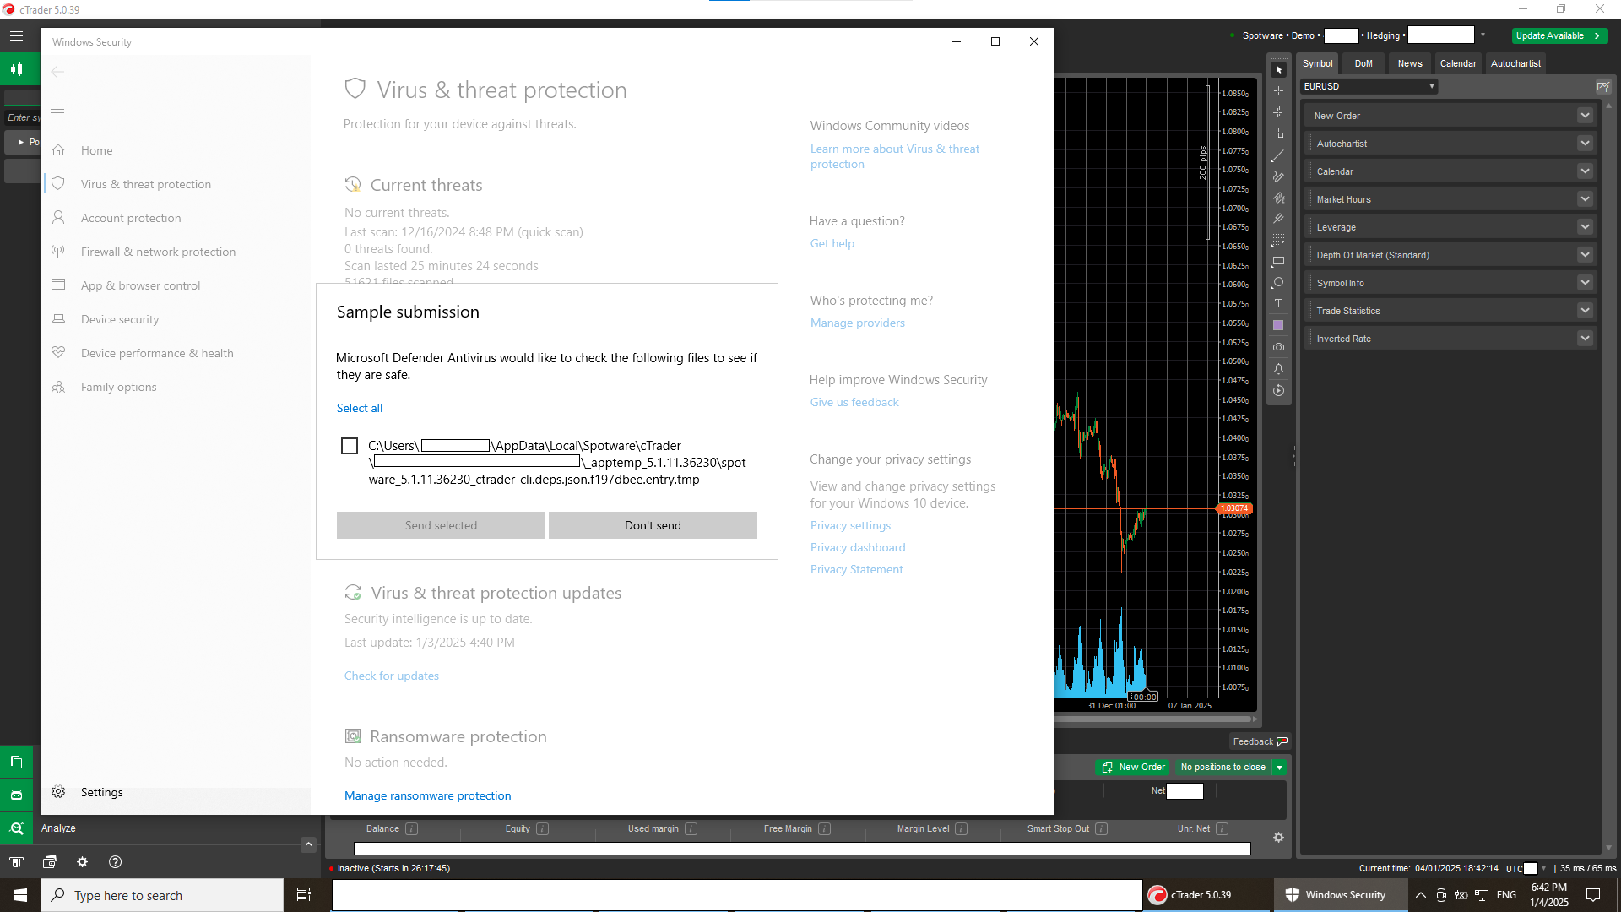Click the account stats settings gear

(x=1278, y=837)
